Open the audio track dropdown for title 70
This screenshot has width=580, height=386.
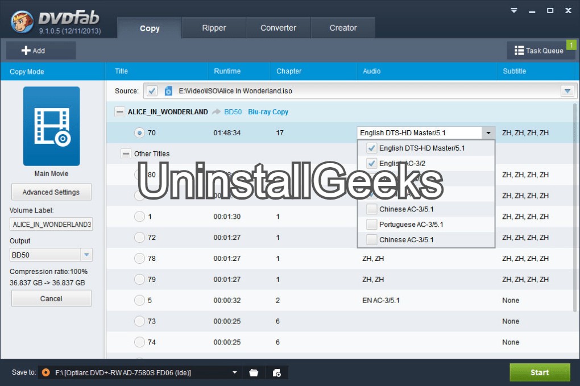(x=488, y=132)
